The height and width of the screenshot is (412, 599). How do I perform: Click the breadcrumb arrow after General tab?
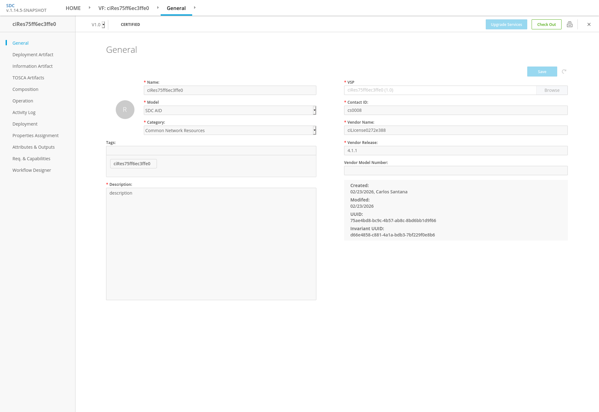click(195, 7)
